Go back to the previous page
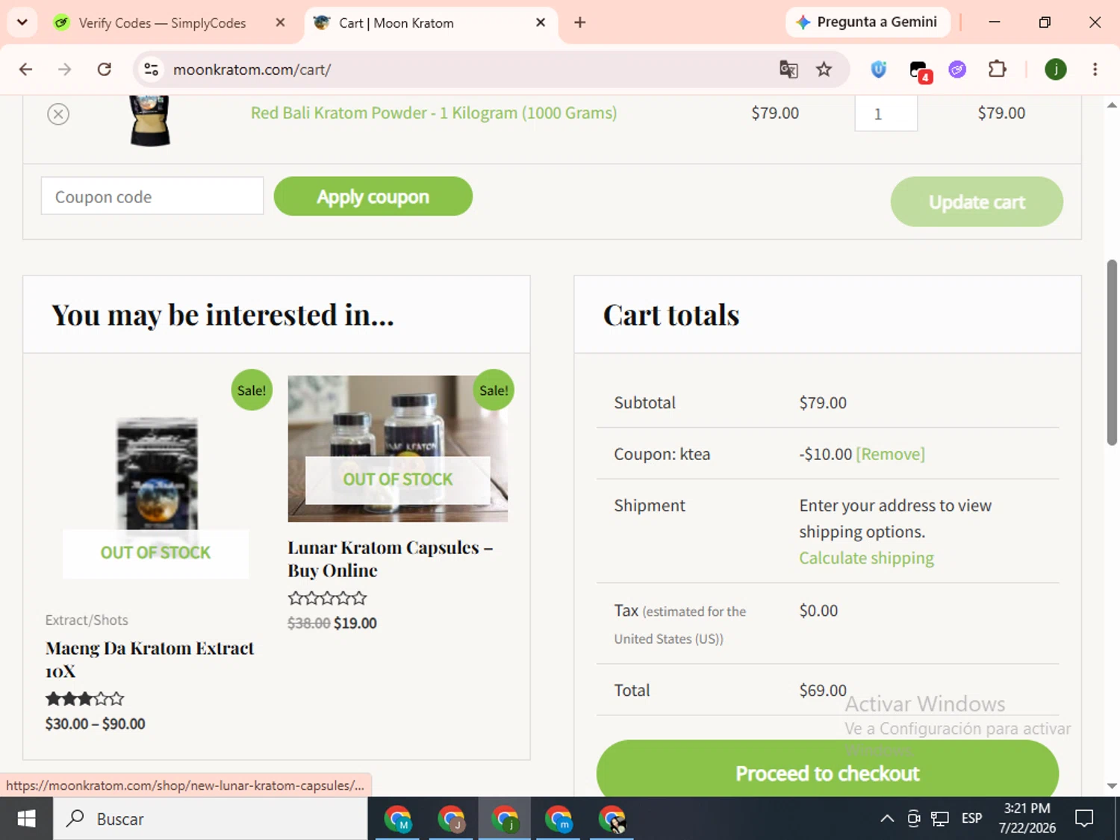Image resolution: width=1120 pixels, height=840 pixels. click(x=26, y=69)
